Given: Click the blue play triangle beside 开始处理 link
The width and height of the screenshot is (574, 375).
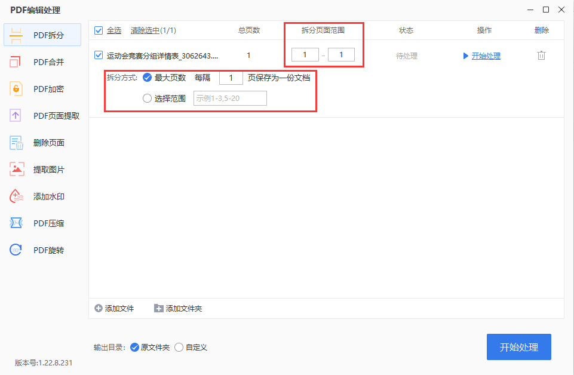Looking at the screenshot, I should tap(466, 56).
